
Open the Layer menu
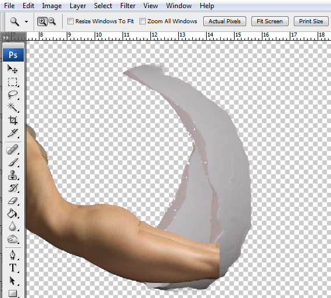click(78, 6)
